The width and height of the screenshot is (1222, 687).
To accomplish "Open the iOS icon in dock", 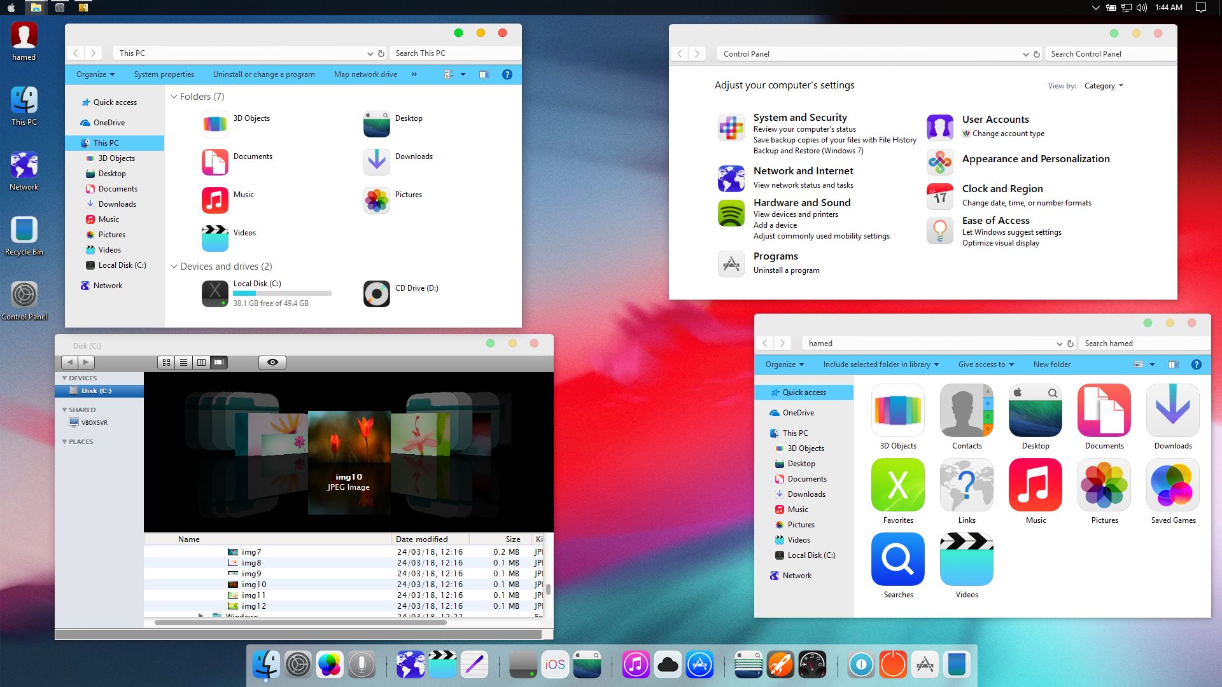I will coord(554,665).
